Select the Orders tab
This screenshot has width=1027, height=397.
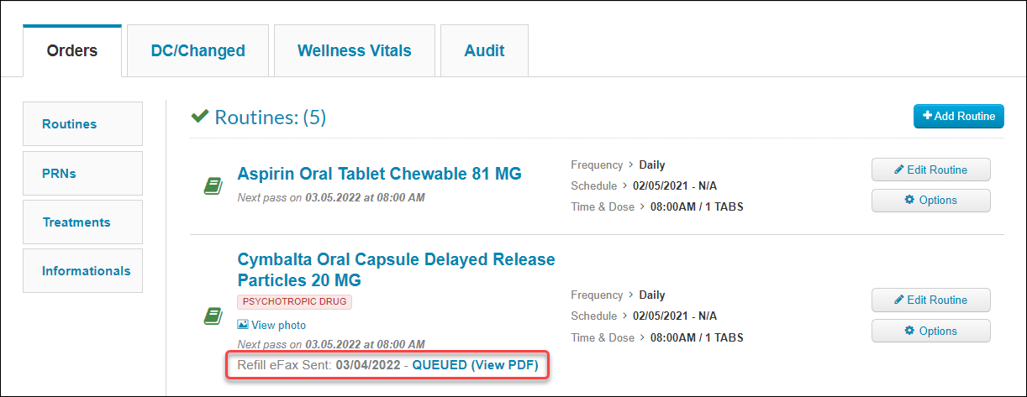click(x=72, y=51)
